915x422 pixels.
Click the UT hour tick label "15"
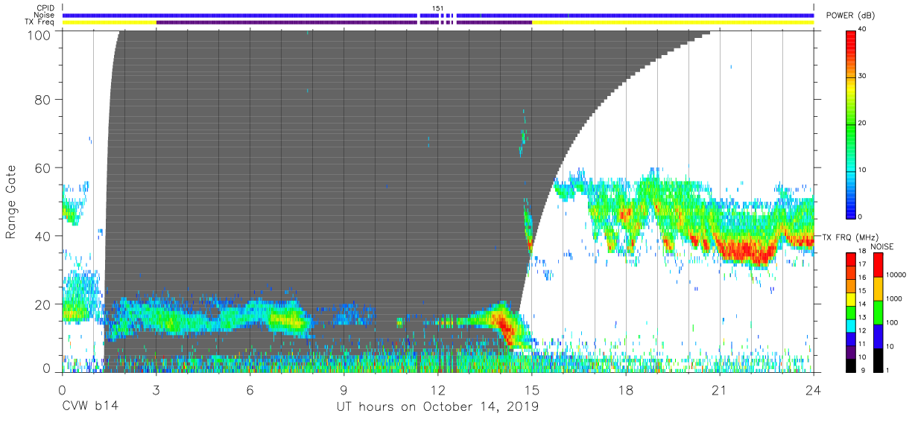click(x=532, y=389)
